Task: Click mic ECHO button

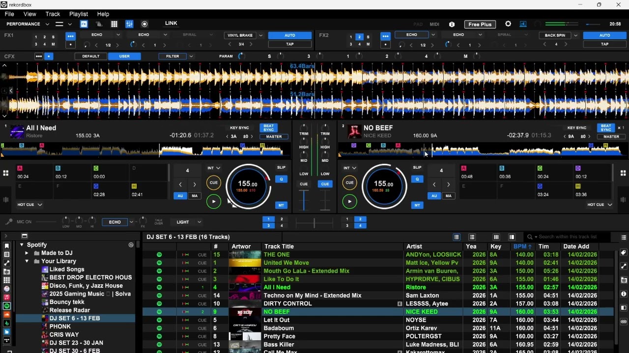Action: (x=115, y=222)
